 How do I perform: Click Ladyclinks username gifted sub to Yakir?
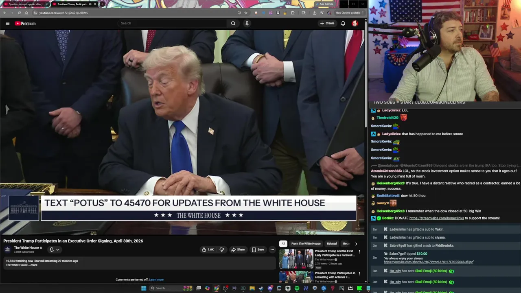398,230
